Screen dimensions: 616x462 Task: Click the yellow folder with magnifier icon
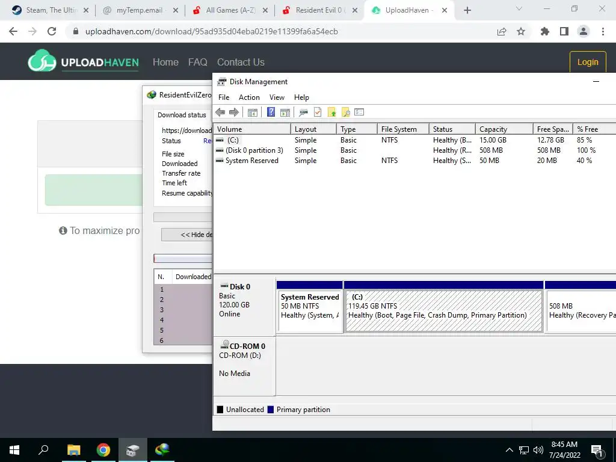pyautogui.click(x=346, y=112)
